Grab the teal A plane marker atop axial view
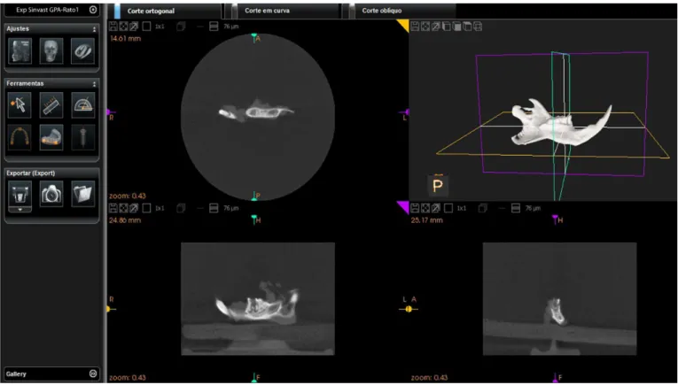Viewport: 678px width, 385px height. point(254,36)
